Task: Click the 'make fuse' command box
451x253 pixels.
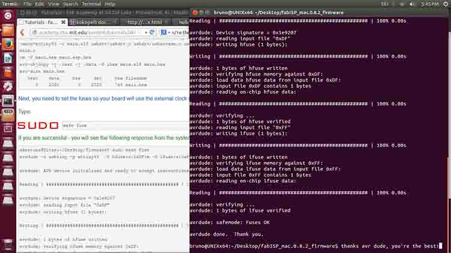Action: pyautogui.click(x=126, y=126)
